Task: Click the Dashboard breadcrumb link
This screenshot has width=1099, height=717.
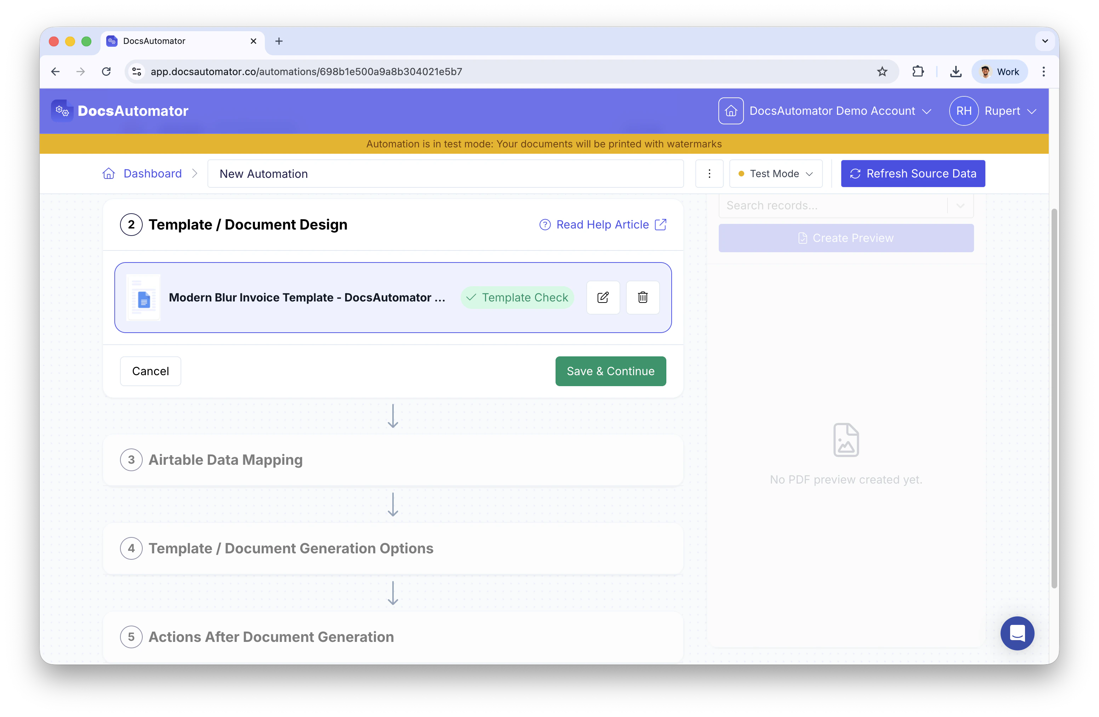Action: 152,174
